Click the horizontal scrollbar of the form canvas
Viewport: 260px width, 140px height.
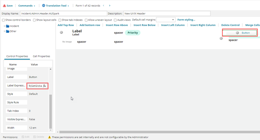coord(160,132)
